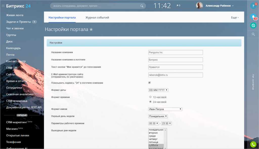Open Сотрудники menu item
Viewport: 259px width, 149px height.
(x=14, y=88)
